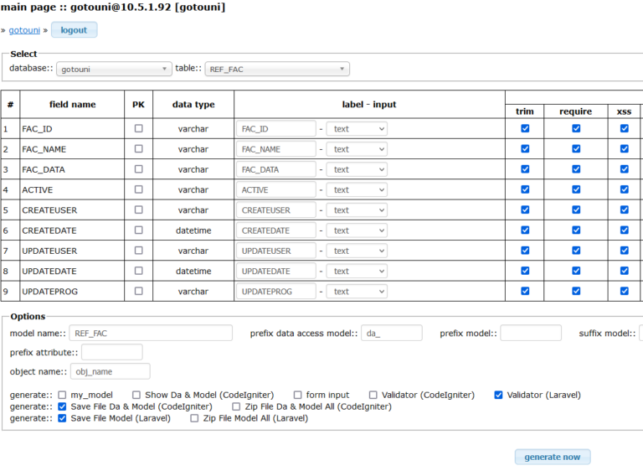
Task: Focus the prefix data access model field
Action: click(391, 334)
